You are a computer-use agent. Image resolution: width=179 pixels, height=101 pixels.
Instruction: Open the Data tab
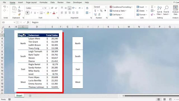click(x=52, y=3)
